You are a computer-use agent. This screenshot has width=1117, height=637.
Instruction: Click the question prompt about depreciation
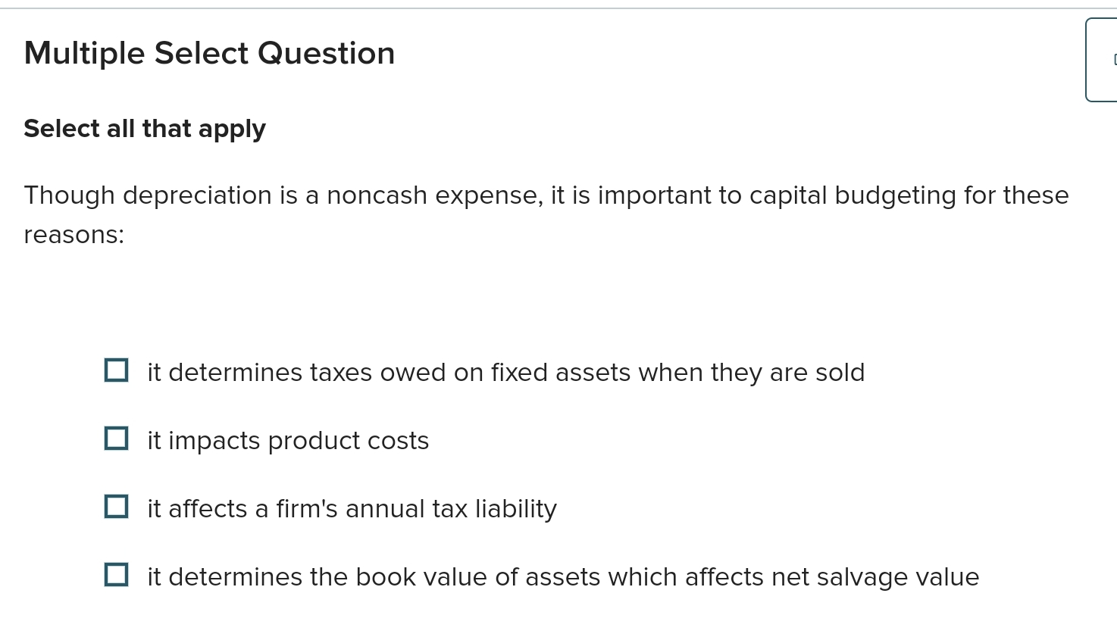pos(546,195)
